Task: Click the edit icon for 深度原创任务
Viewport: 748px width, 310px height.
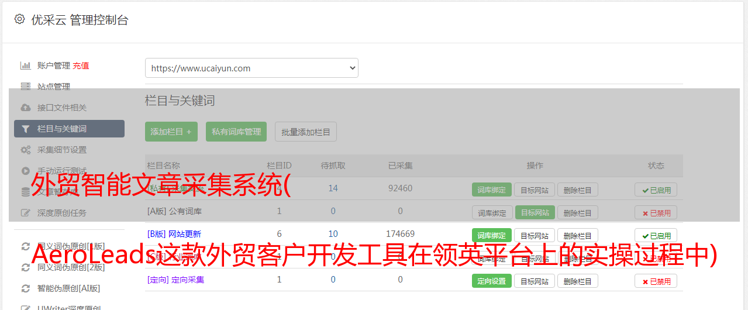Action: (25, 213)
